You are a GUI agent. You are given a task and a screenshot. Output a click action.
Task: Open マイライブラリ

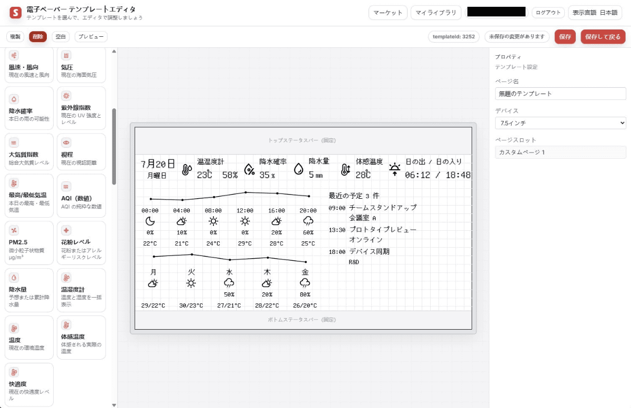tap(435, 13)
